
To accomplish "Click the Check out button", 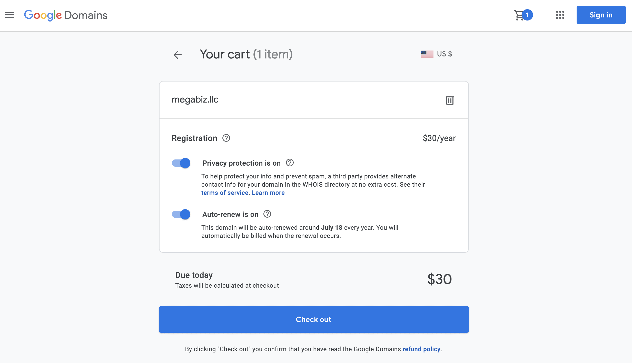I will tap(314, 319).
